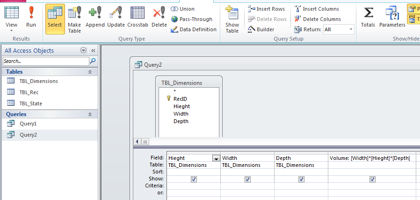Switch to Append query type
This screenshot has height=200, width=420.
pos(95,17)
